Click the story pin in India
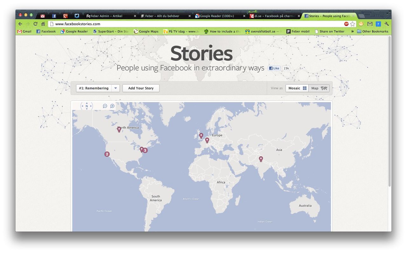The height and width of the screenshot is (253, 407). (x=261, y=159)
